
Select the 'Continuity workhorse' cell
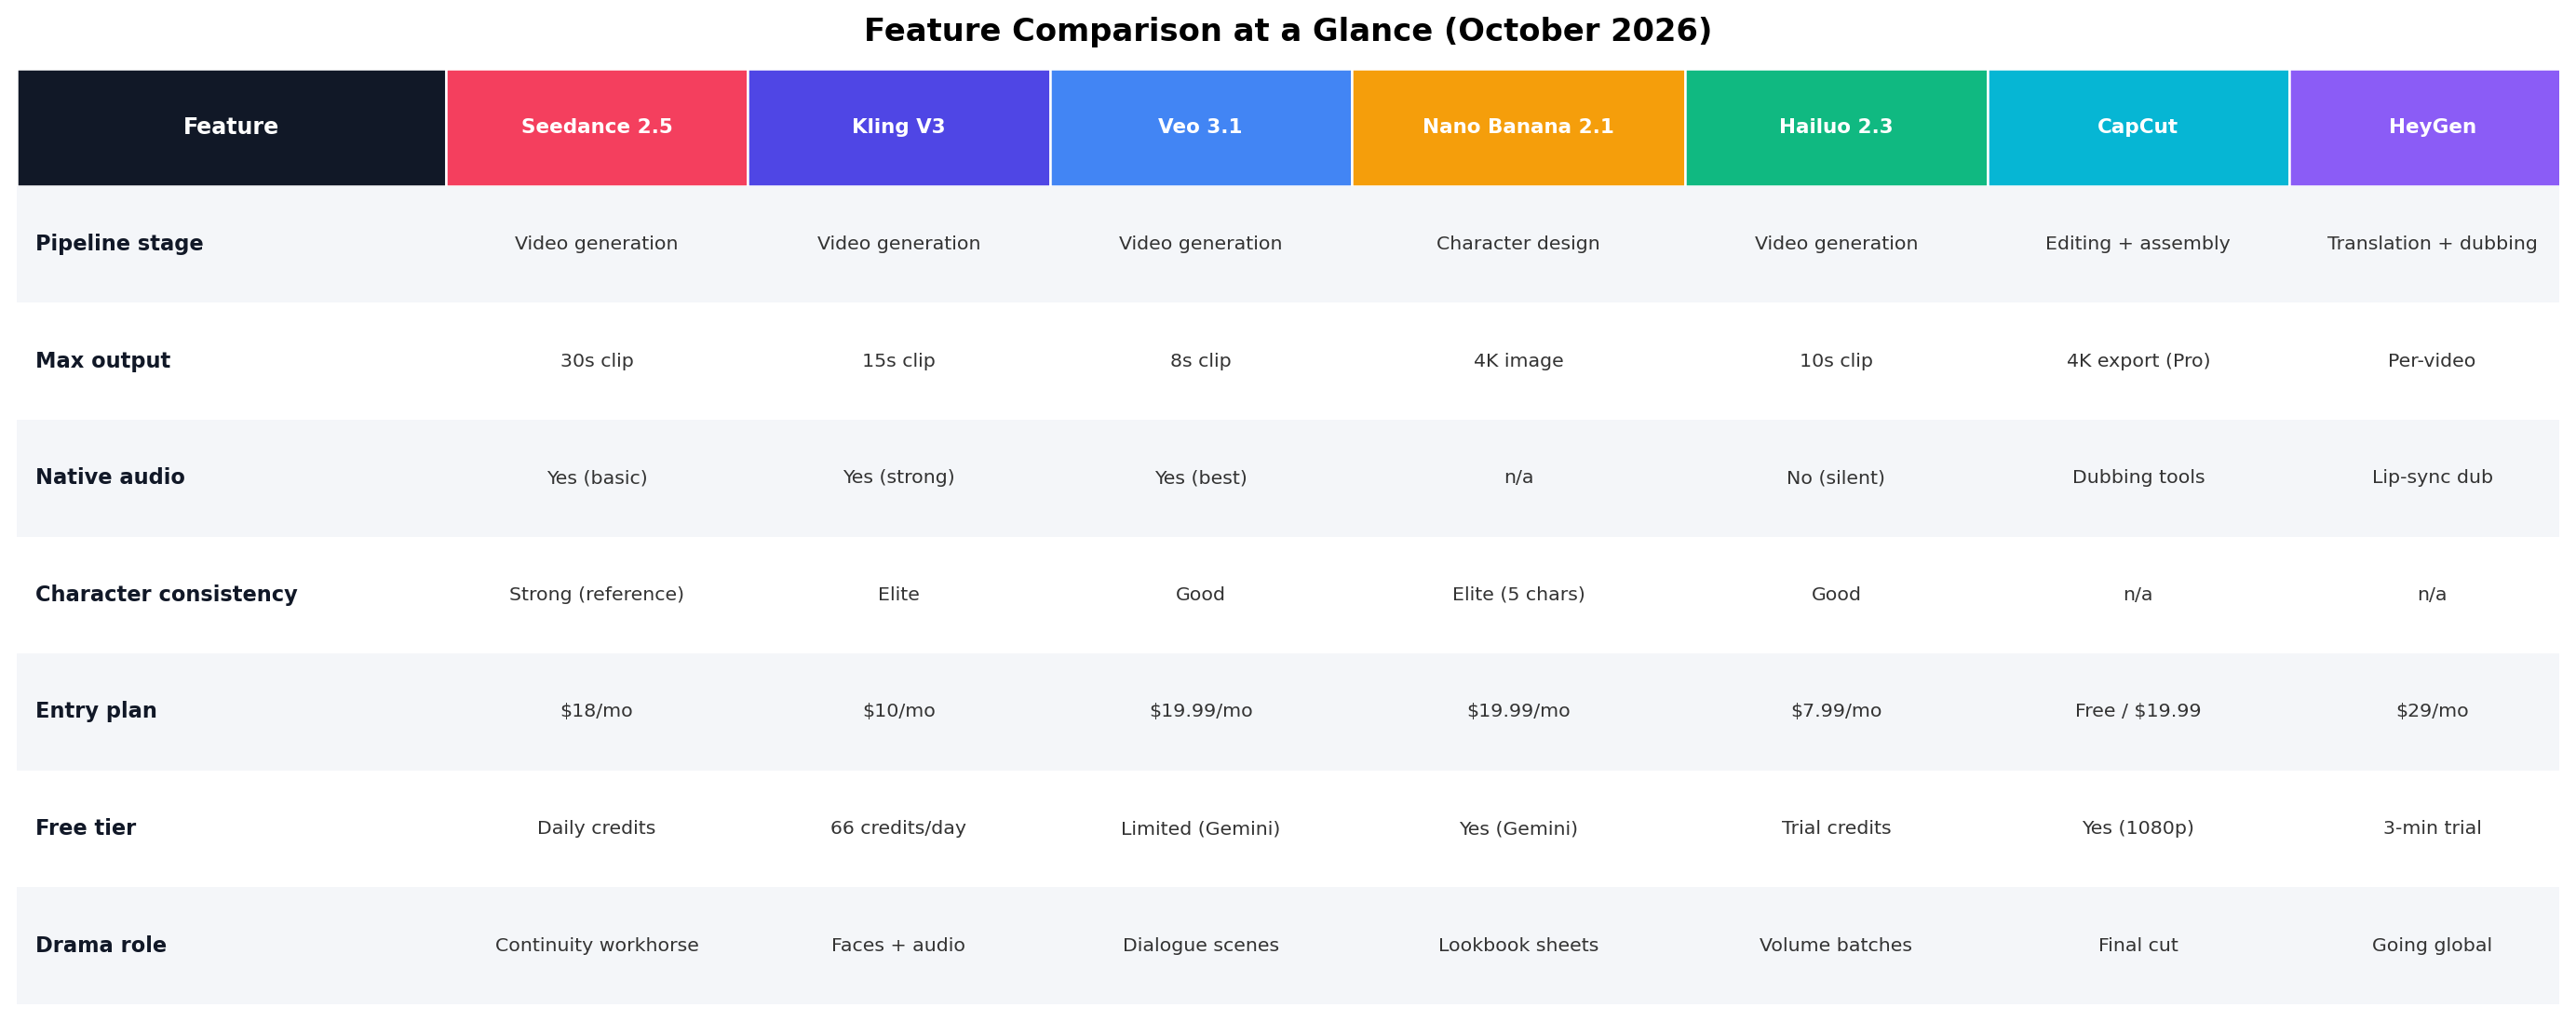(x=597, y=945)
